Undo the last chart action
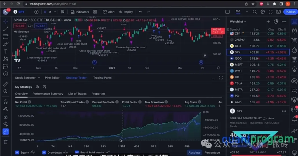This screenshot has height=156, width=298. point(140,12)
